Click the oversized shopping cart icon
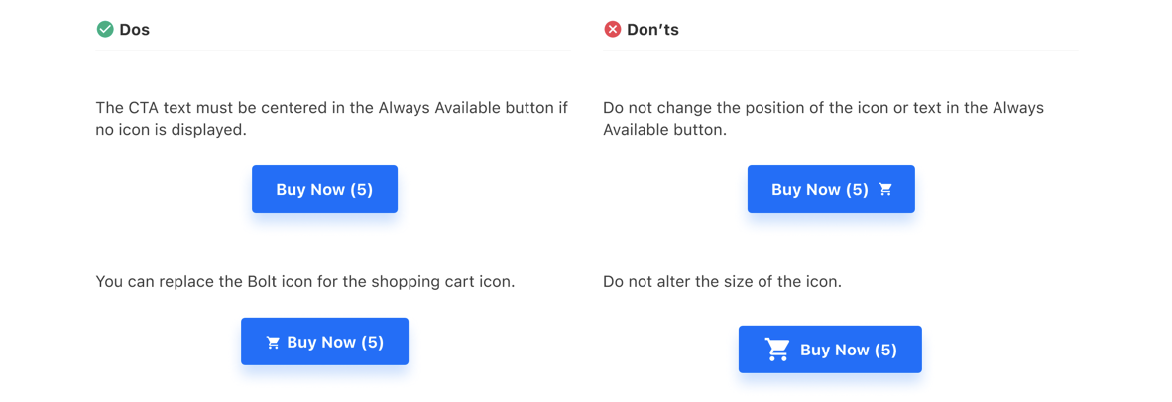1172x402 pixels. pyautogui.click(x=777, y=350)
